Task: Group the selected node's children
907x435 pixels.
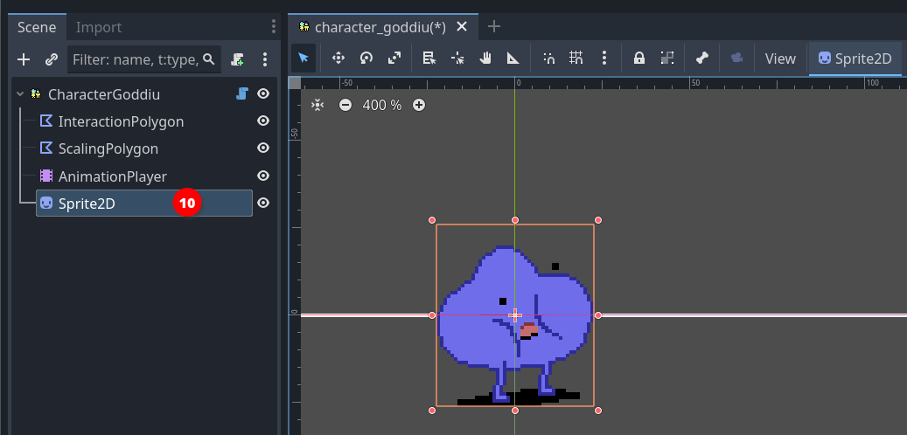Action: tap(667, 58)
